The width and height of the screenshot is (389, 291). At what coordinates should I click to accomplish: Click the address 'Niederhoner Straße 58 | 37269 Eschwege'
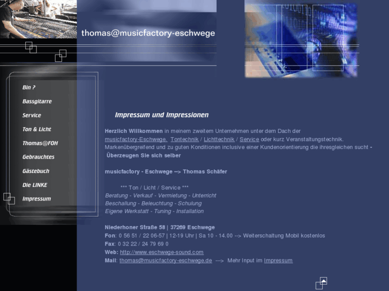pyautogui.click(x=160, y=227)
